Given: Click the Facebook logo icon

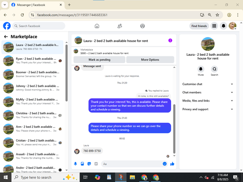Looking at the screenshot, I should click(7, 26).
